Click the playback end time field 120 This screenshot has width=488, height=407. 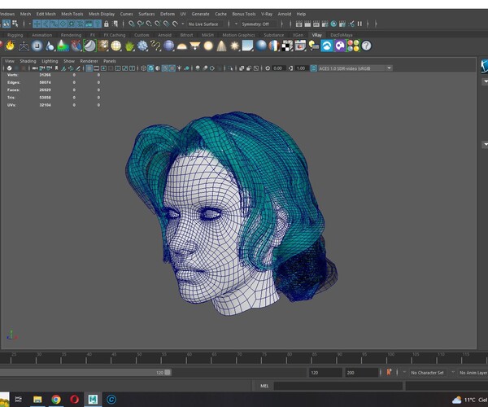click(x=325, y=373)
